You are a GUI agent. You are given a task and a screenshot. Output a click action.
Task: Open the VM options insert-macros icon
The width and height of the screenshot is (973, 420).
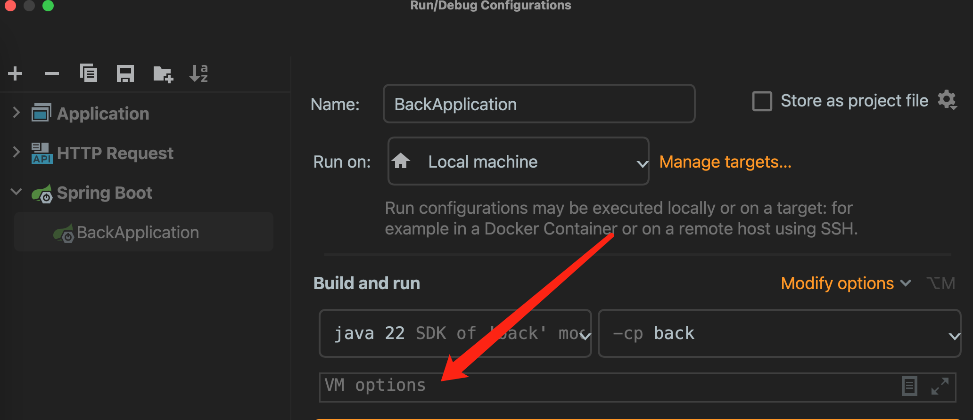tap(909, 387)
